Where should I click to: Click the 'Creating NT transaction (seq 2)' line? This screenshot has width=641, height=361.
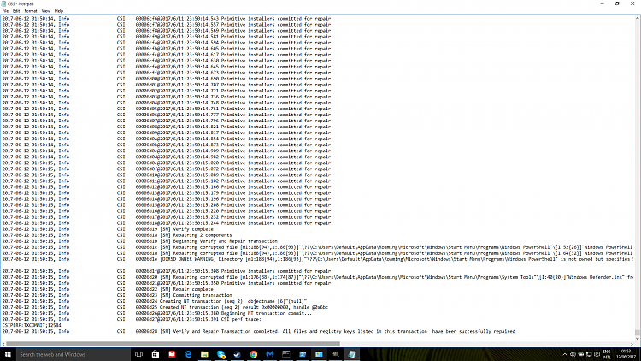(x=155, y=301)
